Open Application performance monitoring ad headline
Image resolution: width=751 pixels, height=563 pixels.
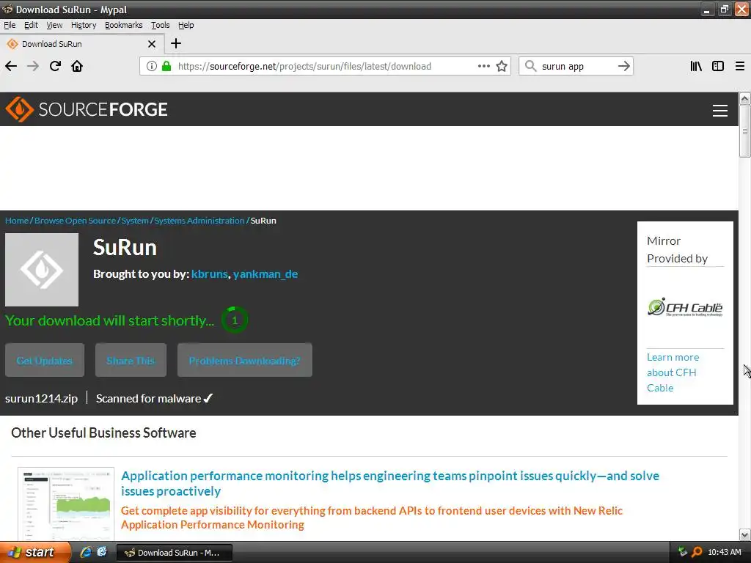click(x=390, y=483)
